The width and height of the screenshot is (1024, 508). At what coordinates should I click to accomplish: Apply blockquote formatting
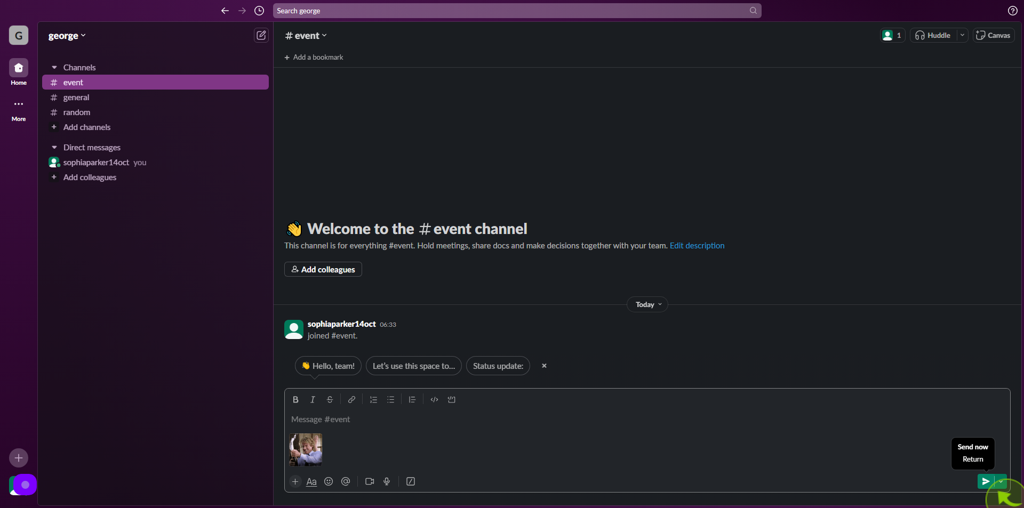pos(412,400)
